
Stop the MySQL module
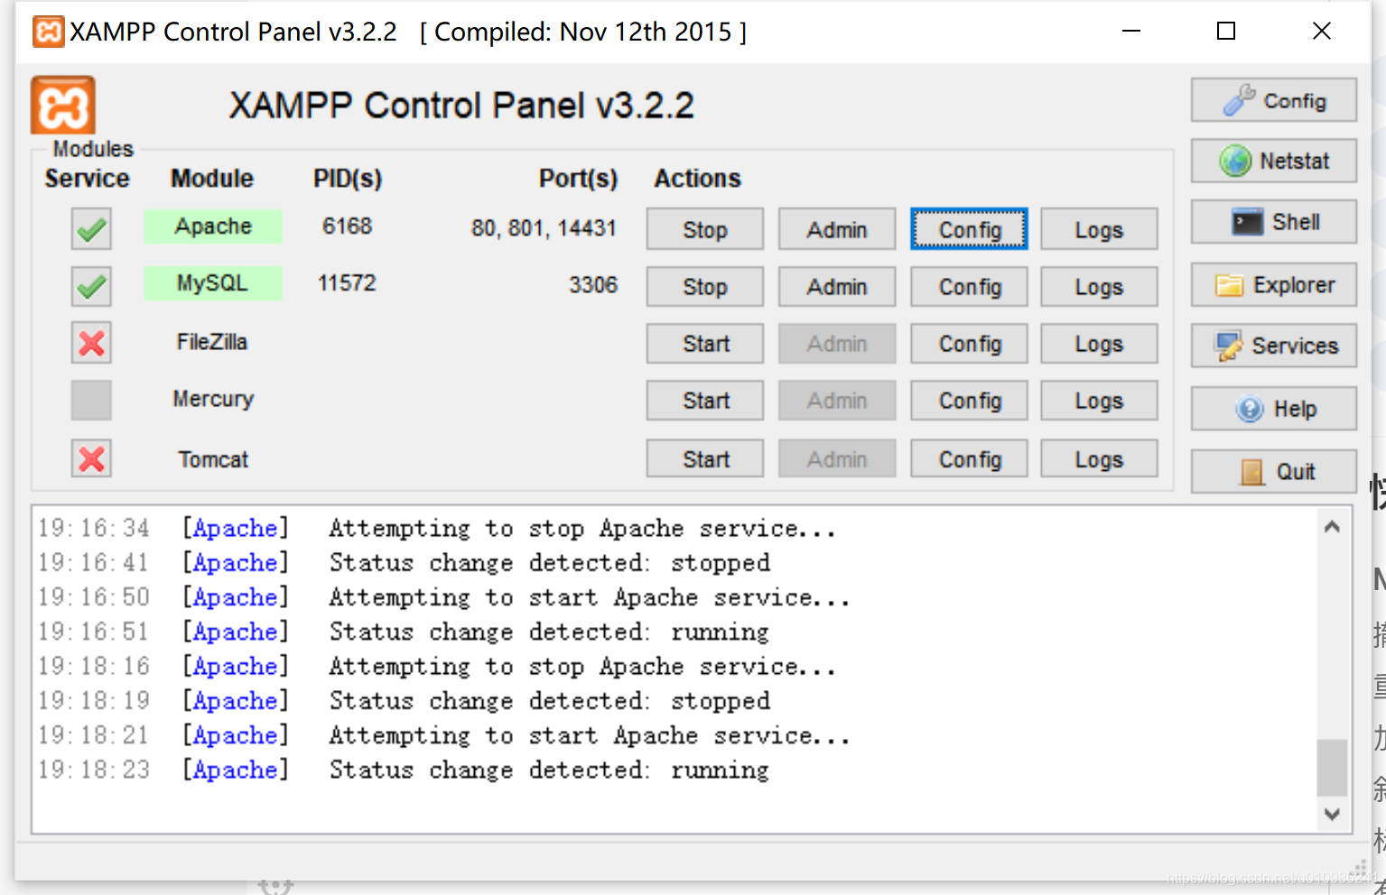(x=704, y=287)
